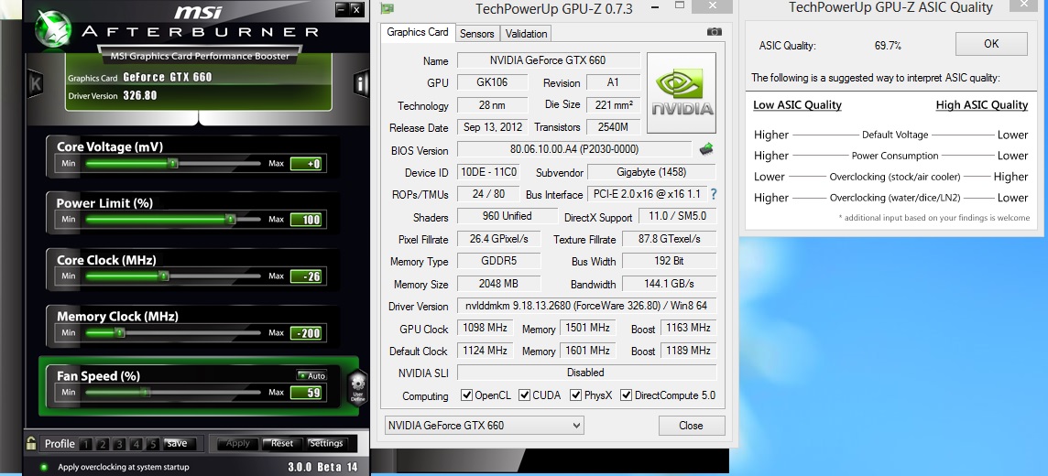The height and width of the screenshot is (476, 1048).
Task: Click the Fan Speed slider handle
Action: point(147,392)
